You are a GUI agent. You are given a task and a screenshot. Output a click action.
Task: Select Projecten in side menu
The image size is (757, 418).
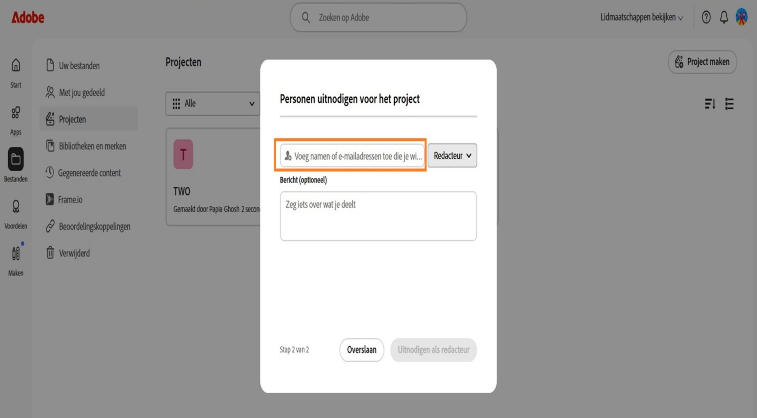[x=89, y=119]
